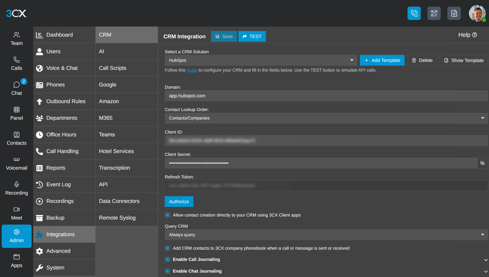Image resolution: width=489 pixels, height=277 pixels.
Task: Open Voice & Chat settings
Action: tap(64, 68)
